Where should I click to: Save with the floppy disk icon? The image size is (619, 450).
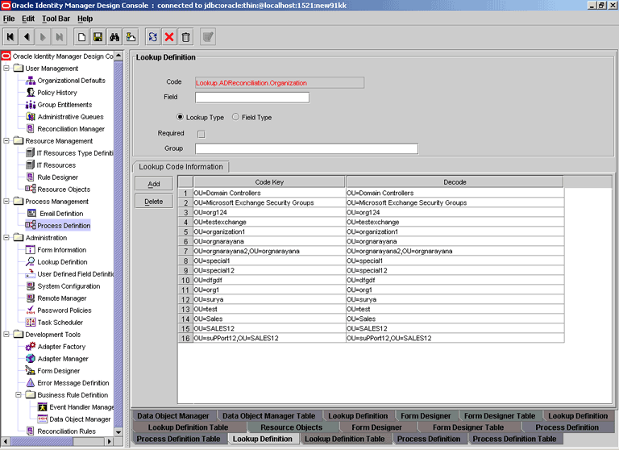(x=98, y=37)
